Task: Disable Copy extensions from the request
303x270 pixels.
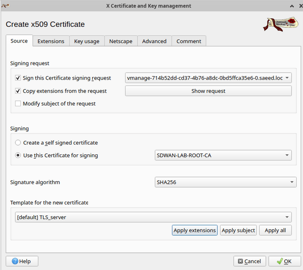Action: pyautogui.click(x=18, y=91)
